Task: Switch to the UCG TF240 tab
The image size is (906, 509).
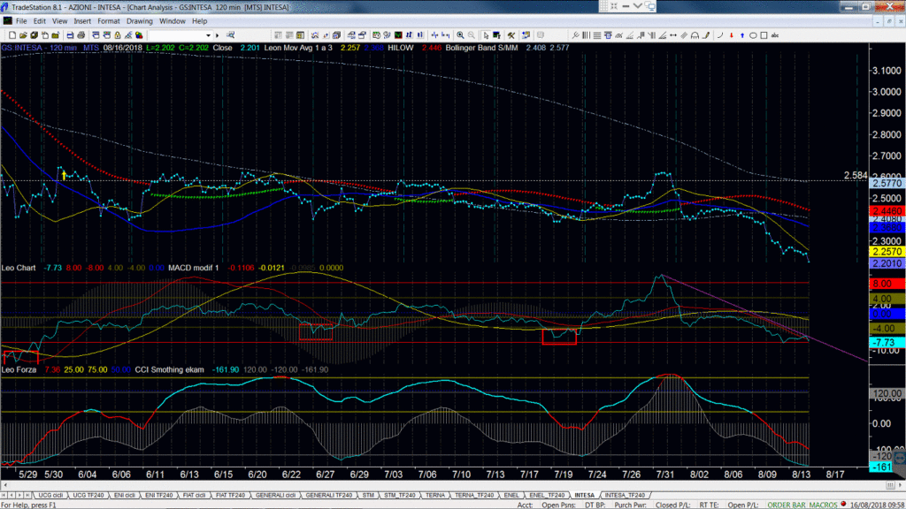Action: pyautogui.click(x=88, y=495)
